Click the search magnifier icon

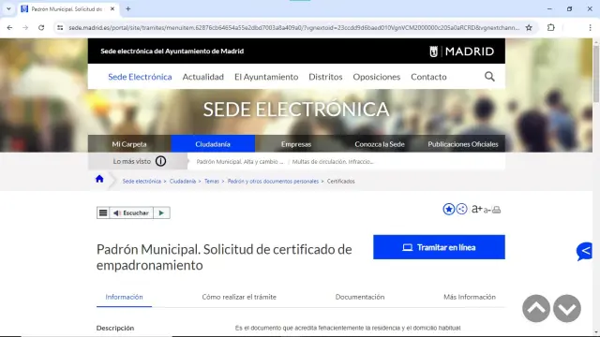(x=489, y=77)
